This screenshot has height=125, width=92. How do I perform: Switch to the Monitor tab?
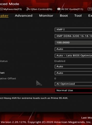(x=46, y=16)
